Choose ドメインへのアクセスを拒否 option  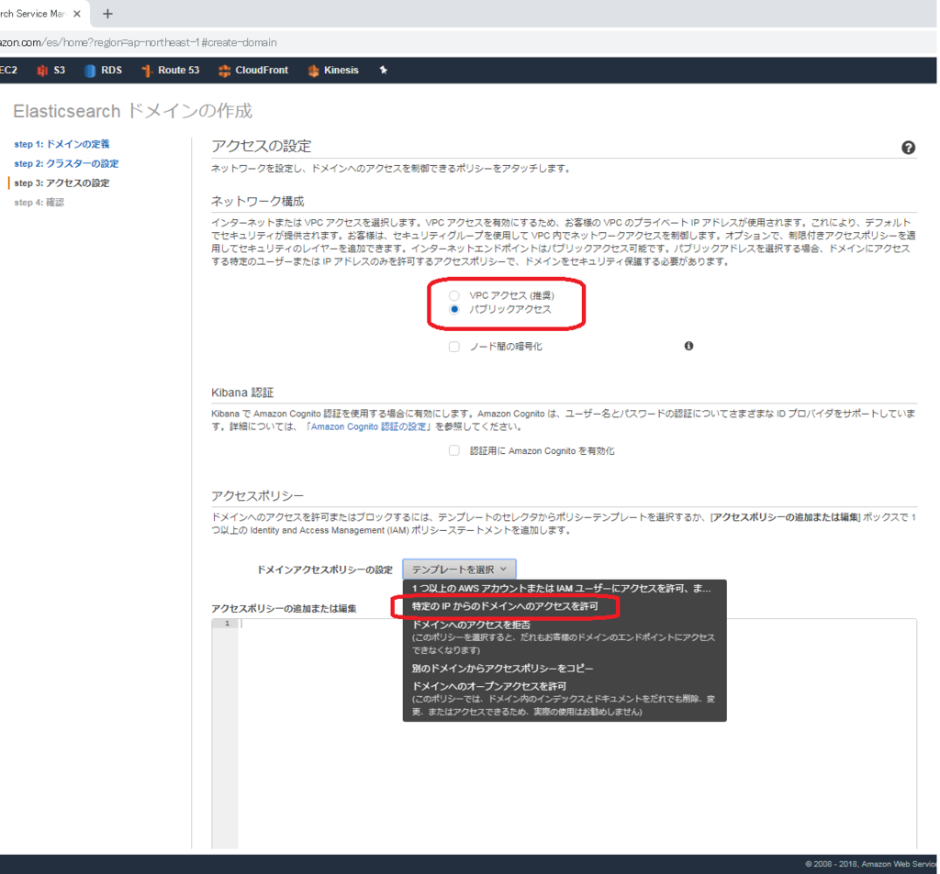564,636
